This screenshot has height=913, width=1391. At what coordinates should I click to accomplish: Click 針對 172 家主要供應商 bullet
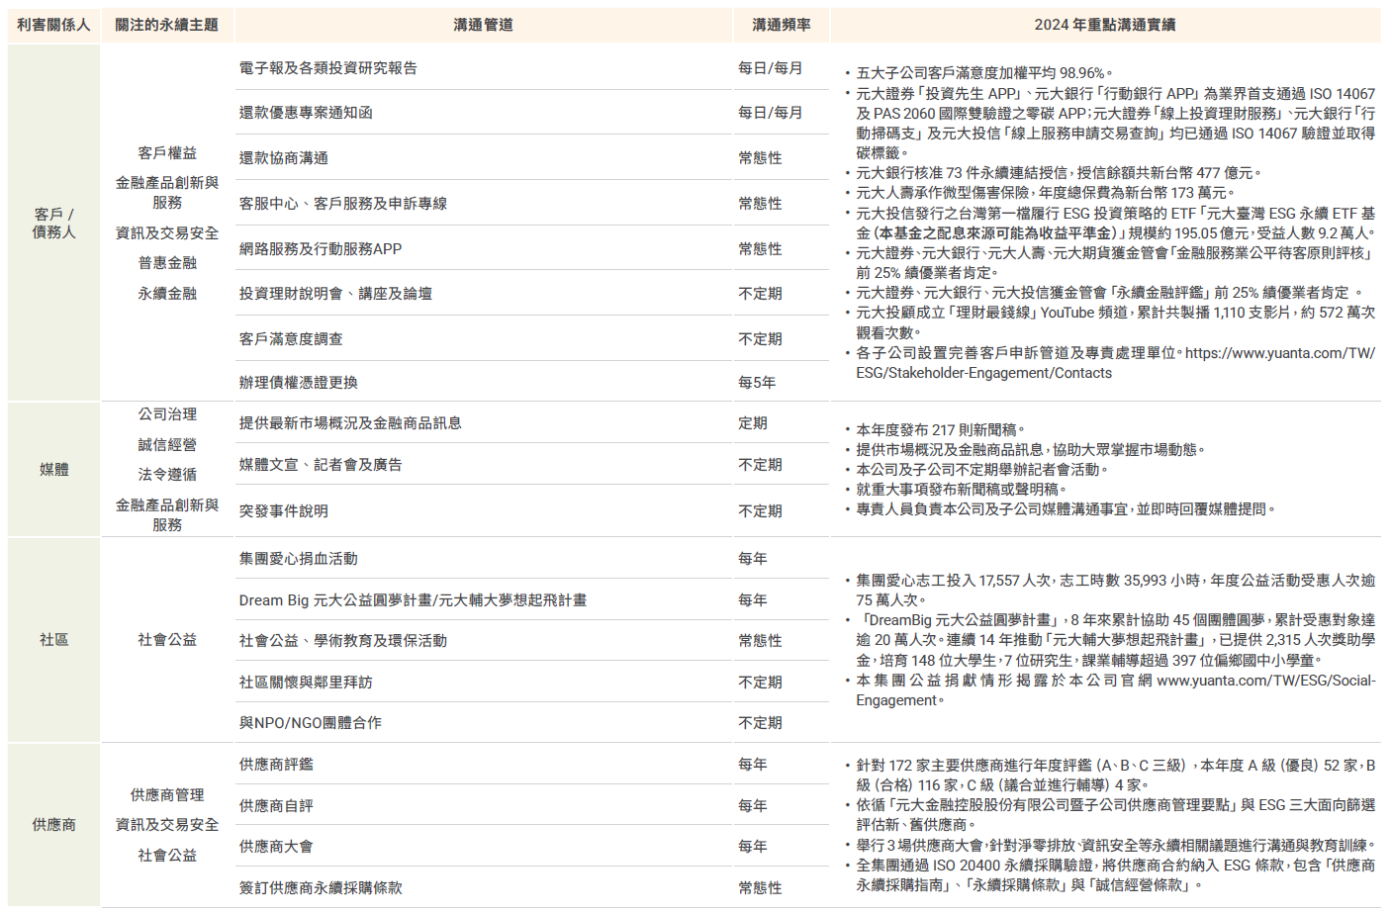tap(1115, 776)
